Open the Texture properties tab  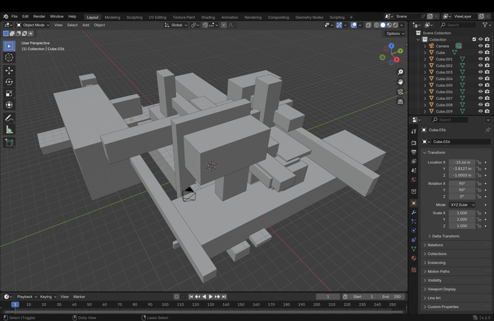pos(414,270)
